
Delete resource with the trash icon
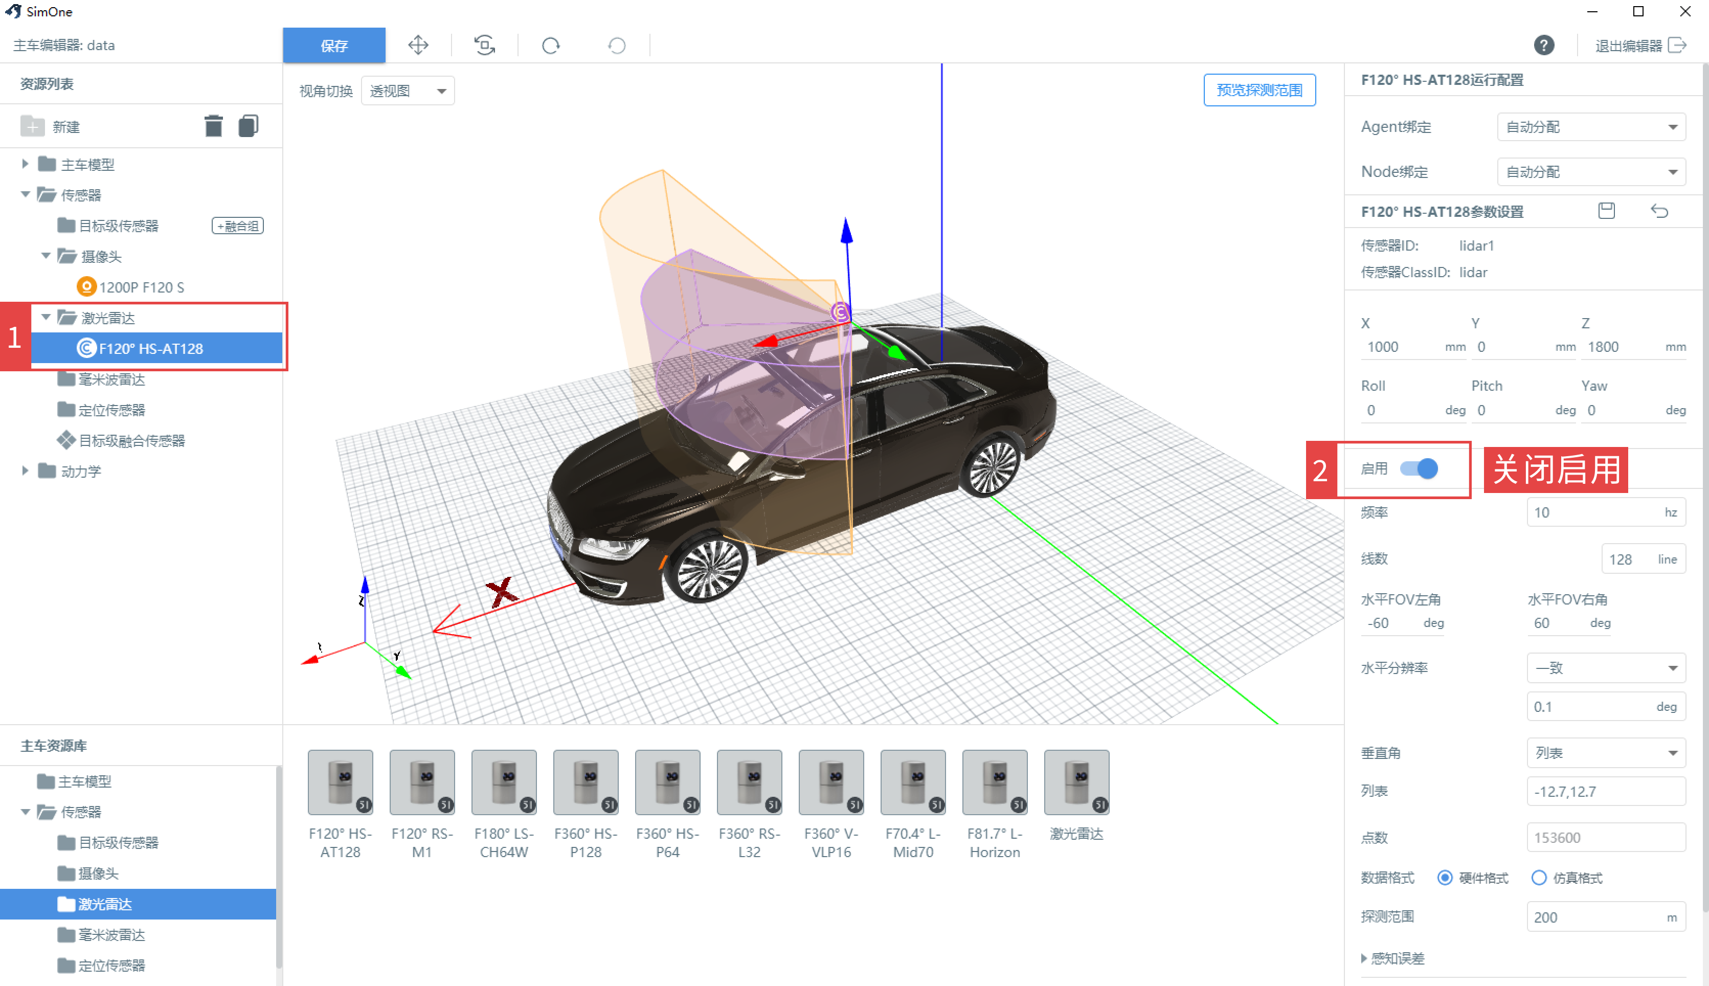[213, 126]
